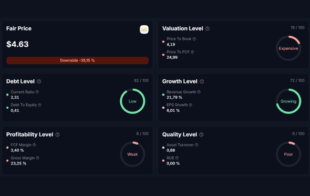Click the Expensive valuation gauge

(x=288, y=48)
